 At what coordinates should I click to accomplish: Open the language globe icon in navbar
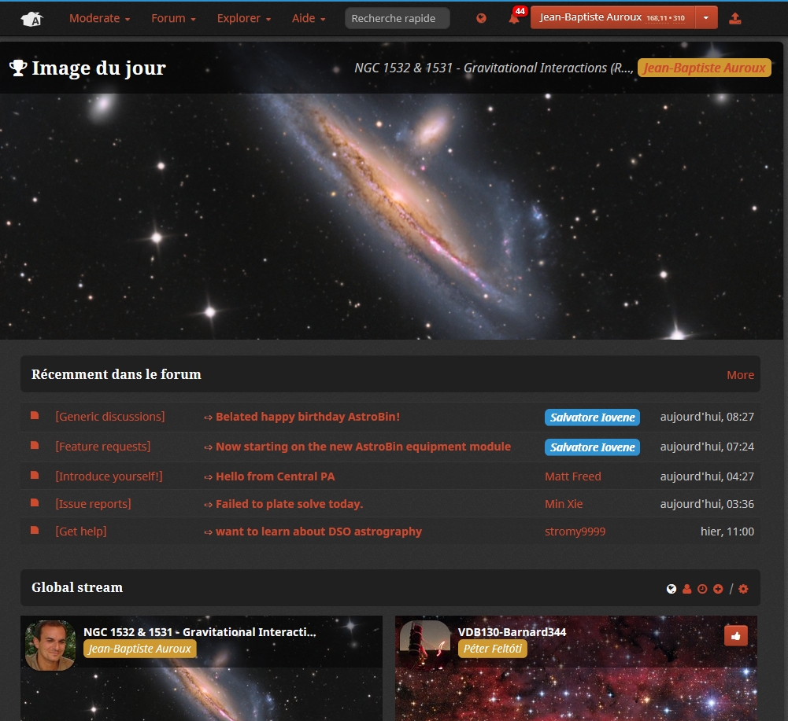click(x=481, y=19)
